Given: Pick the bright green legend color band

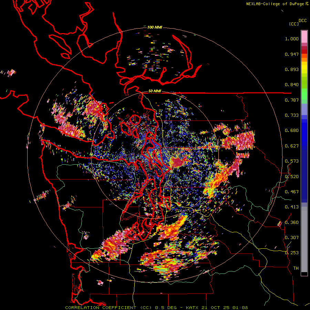Looking at the screenshot, I should (x=304, y=94).
